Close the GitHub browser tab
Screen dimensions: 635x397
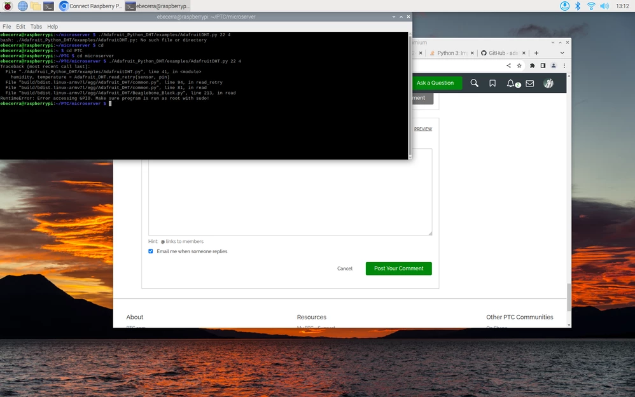[524, 53]
